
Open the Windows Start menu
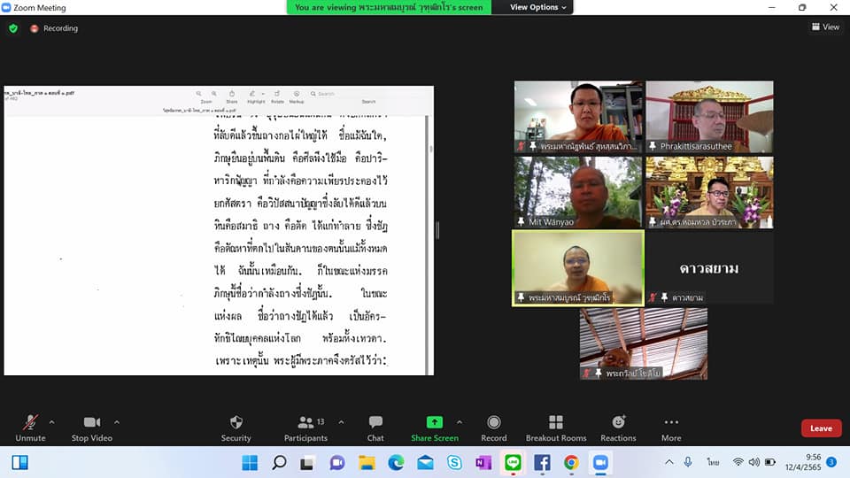[x=250, y=463]
